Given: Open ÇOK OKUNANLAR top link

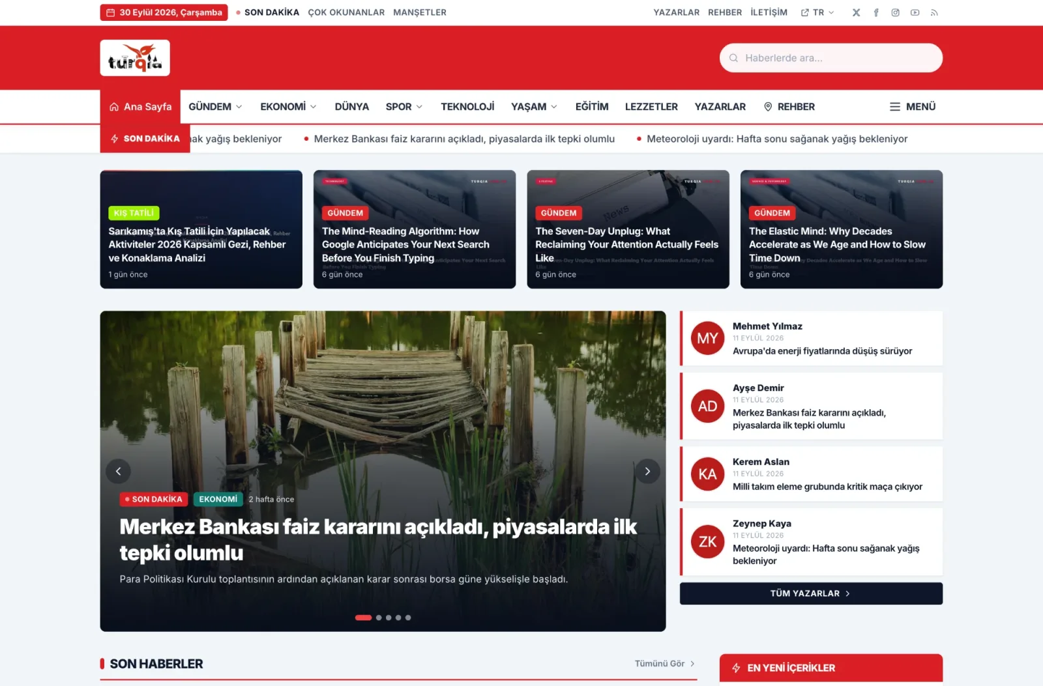Looking at the screenshot, I should tap(346, 12).
